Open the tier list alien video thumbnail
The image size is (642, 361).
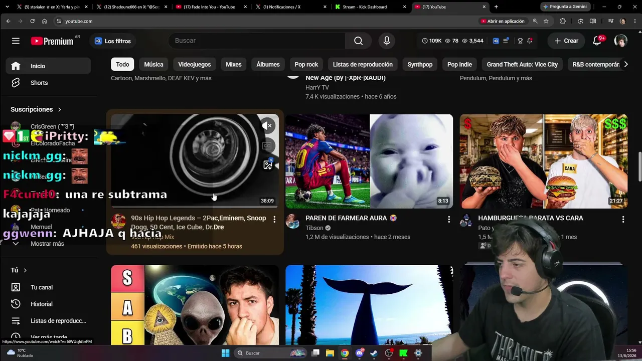195,305
